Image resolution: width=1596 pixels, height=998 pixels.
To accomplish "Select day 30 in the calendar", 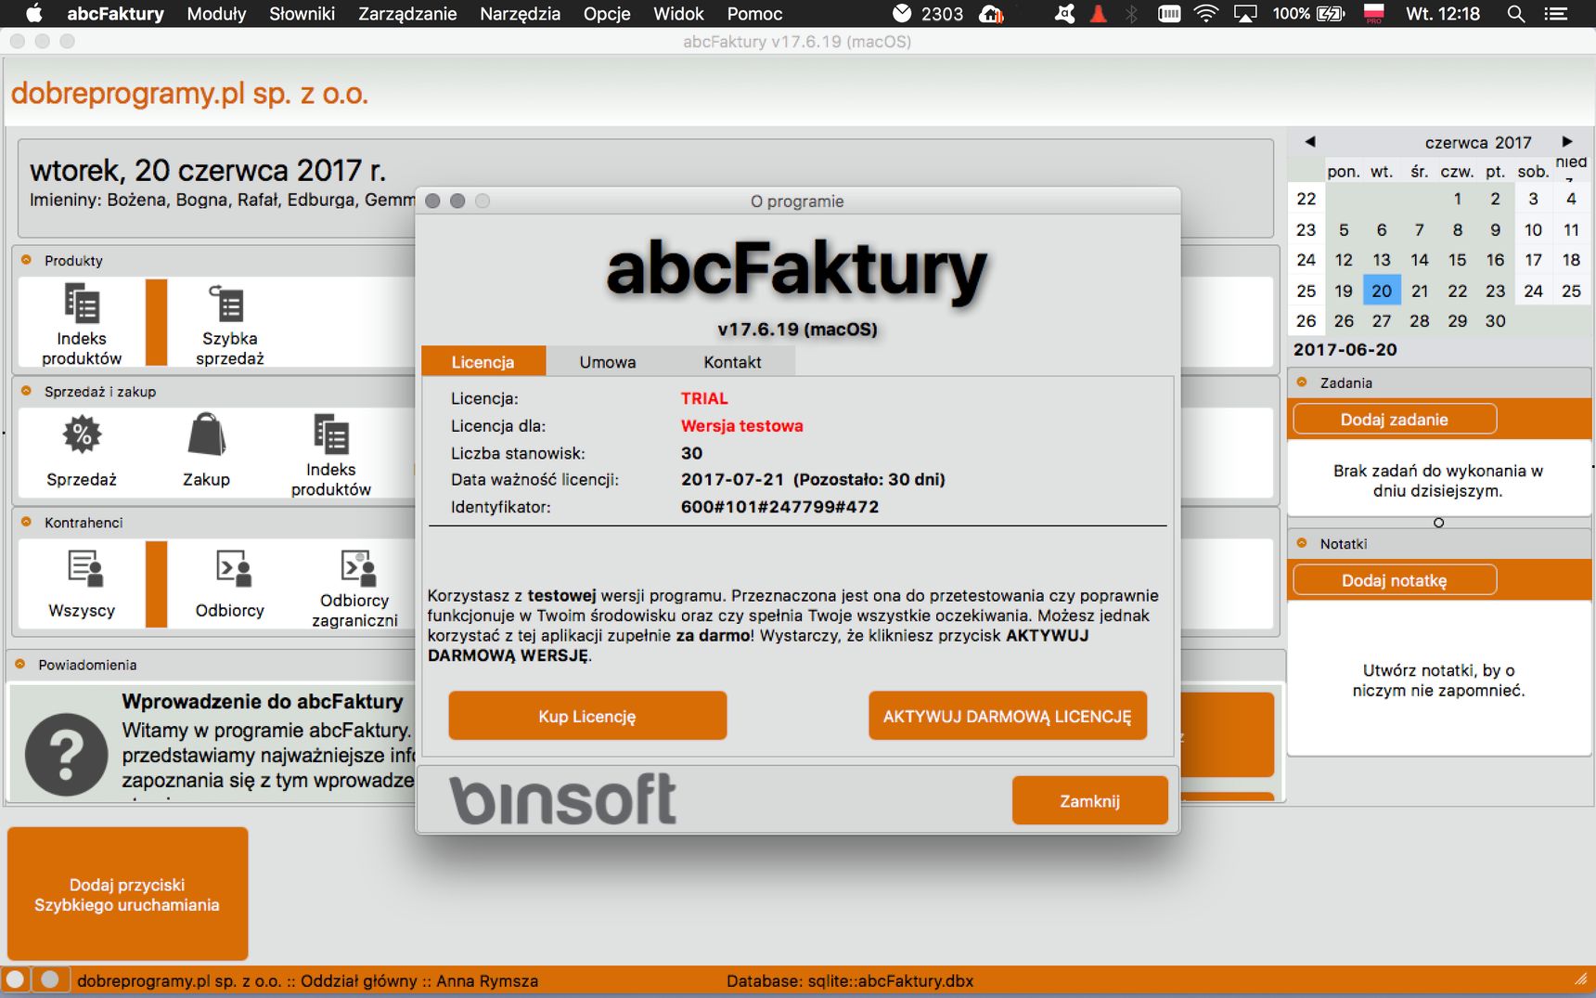I will [x=1495, y=320].
